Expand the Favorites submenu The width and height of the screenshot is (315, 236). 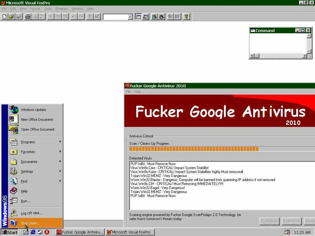point(35,152)
